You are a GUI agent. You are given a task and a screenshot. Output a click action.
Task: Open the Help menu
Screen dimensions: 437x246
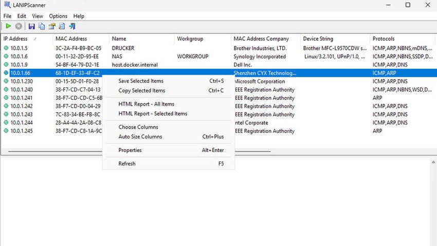click(x=79, y=16)
